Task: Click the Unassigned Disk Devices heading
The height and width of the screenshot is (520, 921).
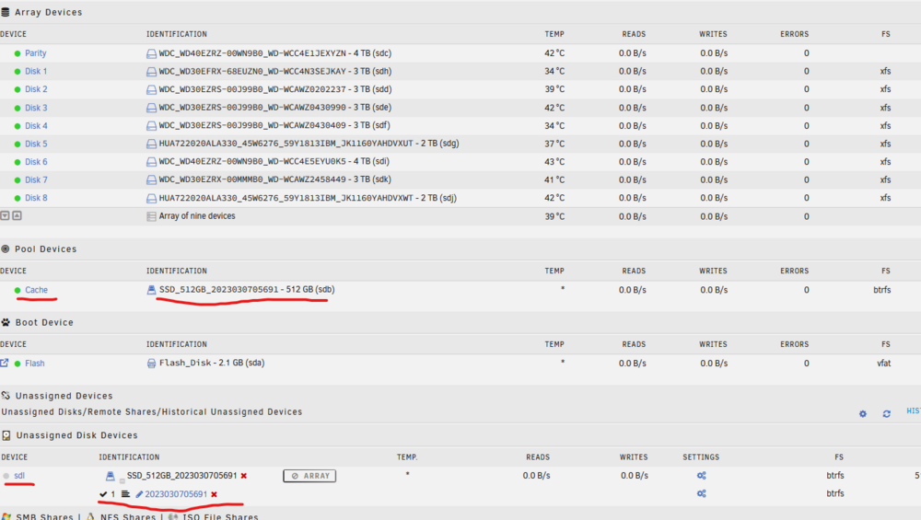Action: (x=77, y=435)
